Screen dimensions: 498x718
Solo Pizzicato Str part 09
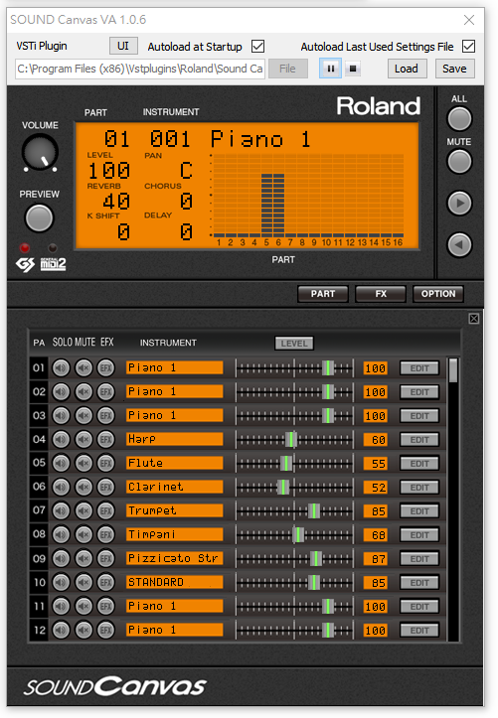click(61, 558)
